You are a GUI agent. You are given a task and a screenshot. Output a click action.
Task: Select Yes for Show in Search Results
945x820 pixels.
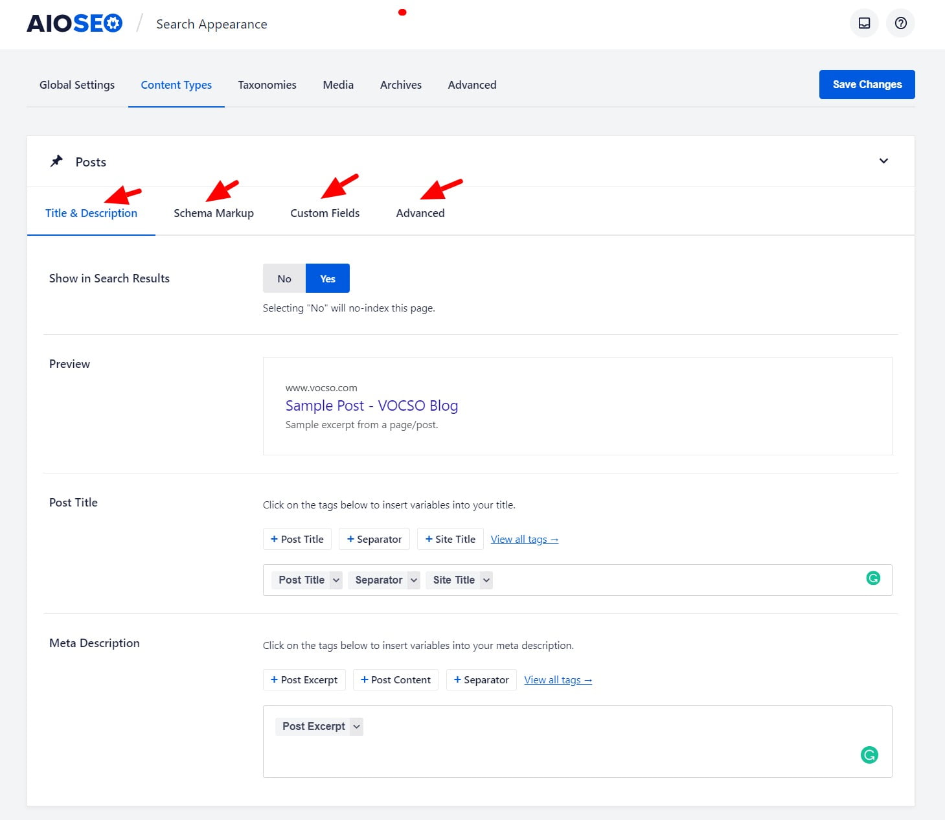pos(328,279)
